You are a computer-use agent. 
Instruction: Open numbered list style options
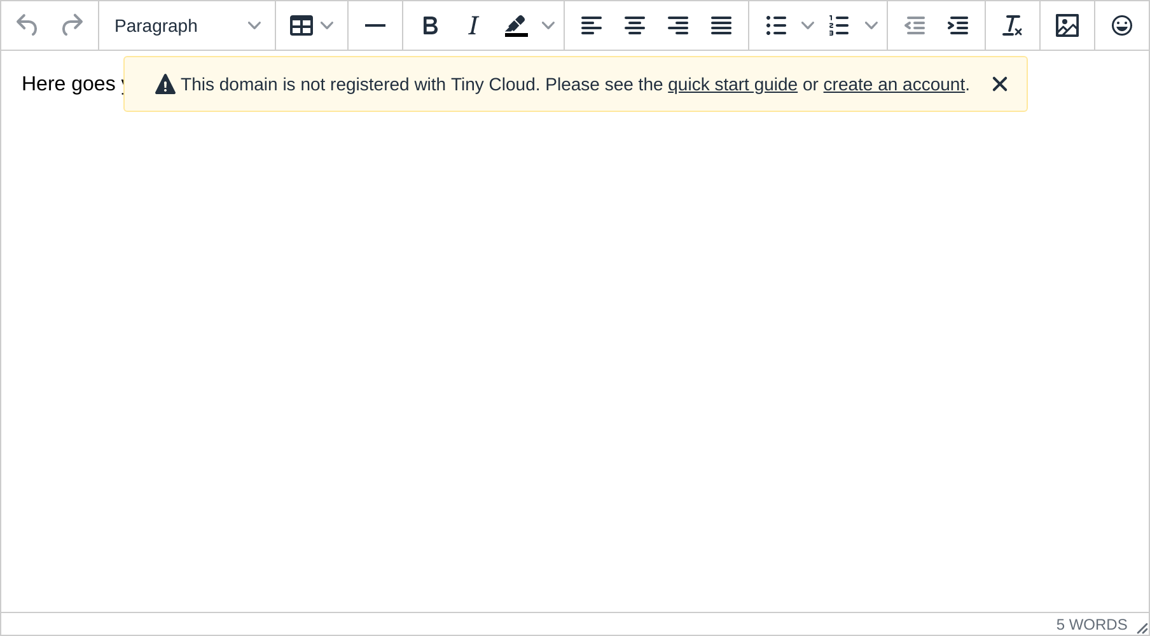(871, 25)
